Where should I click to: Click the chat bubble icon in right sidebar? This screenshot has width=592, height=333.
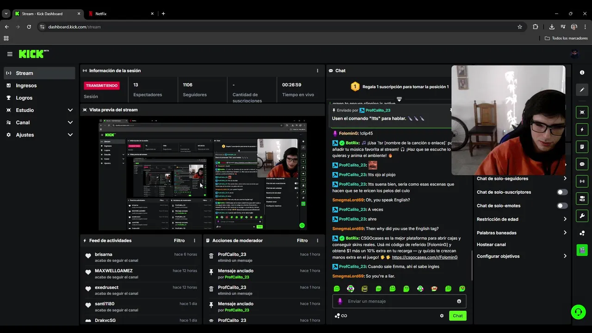point(582,164)
